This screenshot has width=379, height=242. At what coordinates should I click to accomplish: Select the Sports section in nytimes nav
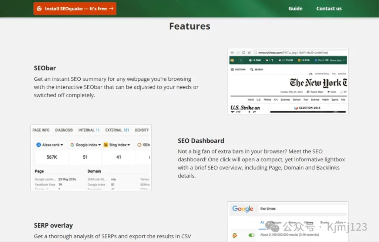pos(335,100)
